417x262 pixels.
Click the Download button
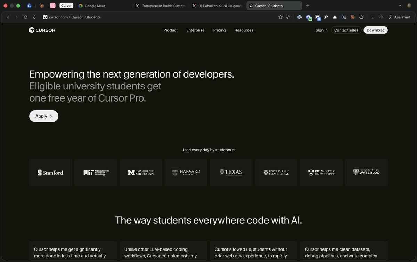click(376, 30)
